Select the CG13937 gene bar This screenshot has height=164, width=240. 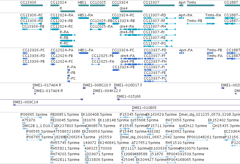click(159, 5)
